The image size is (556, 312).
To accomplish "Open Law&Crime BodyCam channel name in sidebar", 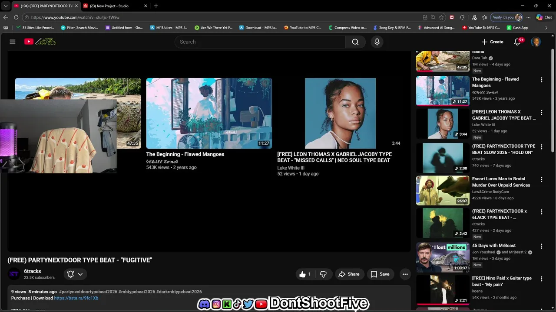I will (x=490, y=192).
